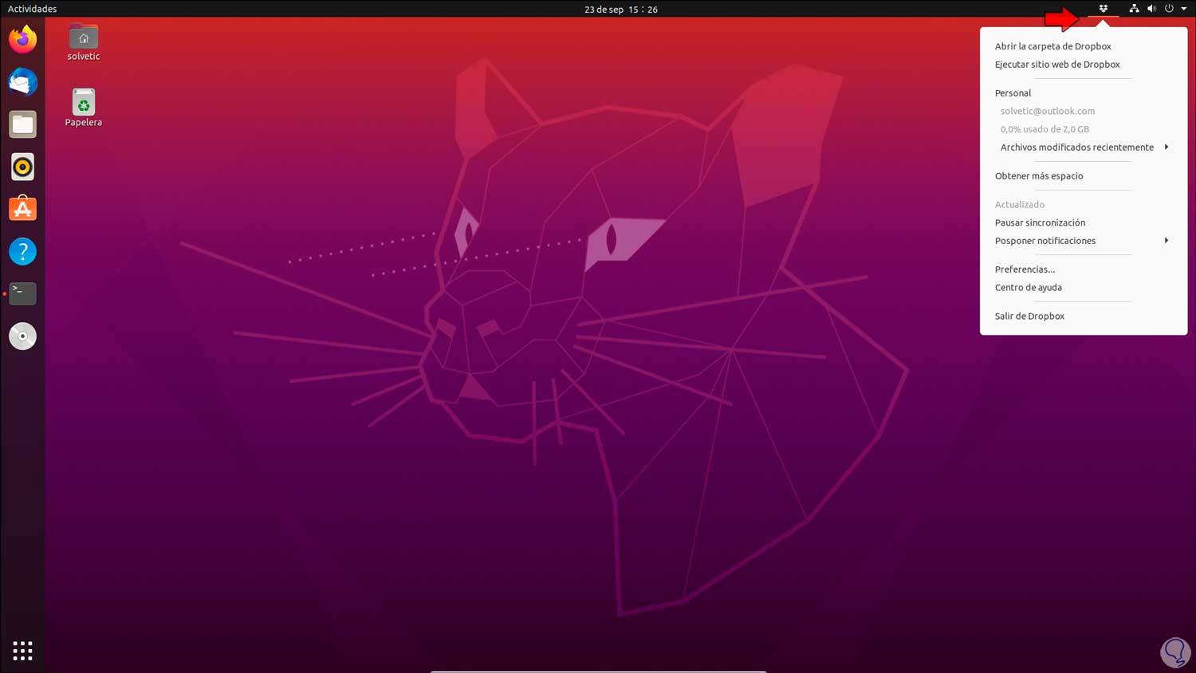Click the volume icon in top bar
The width and height of the screenshot is (1196, 673).
tap(1151, 9)
